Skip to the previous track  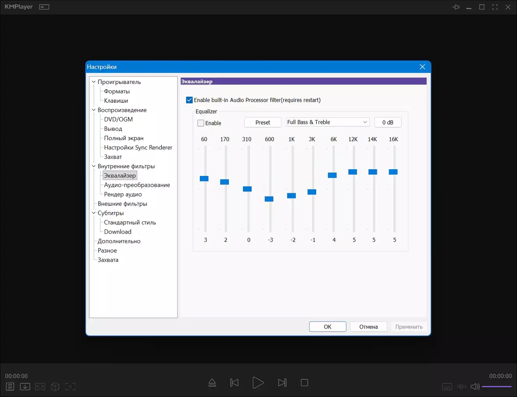(x=234, y=383)
